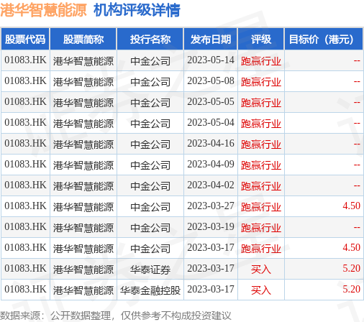Click the 目标价（港元）column header
Viewport: 364px width, 322px height.
324,40
